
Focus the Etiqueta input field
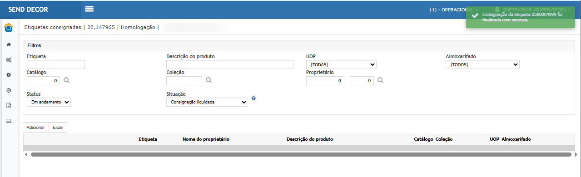(x=56, y=64)
